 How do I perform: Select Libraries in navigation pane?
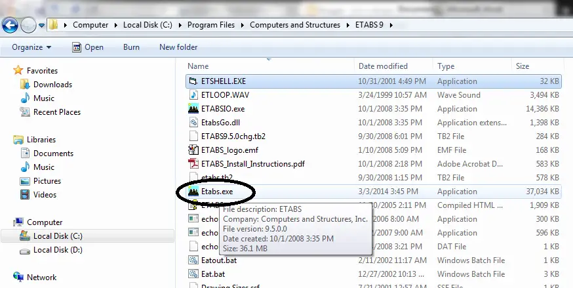tap(41, 140)
